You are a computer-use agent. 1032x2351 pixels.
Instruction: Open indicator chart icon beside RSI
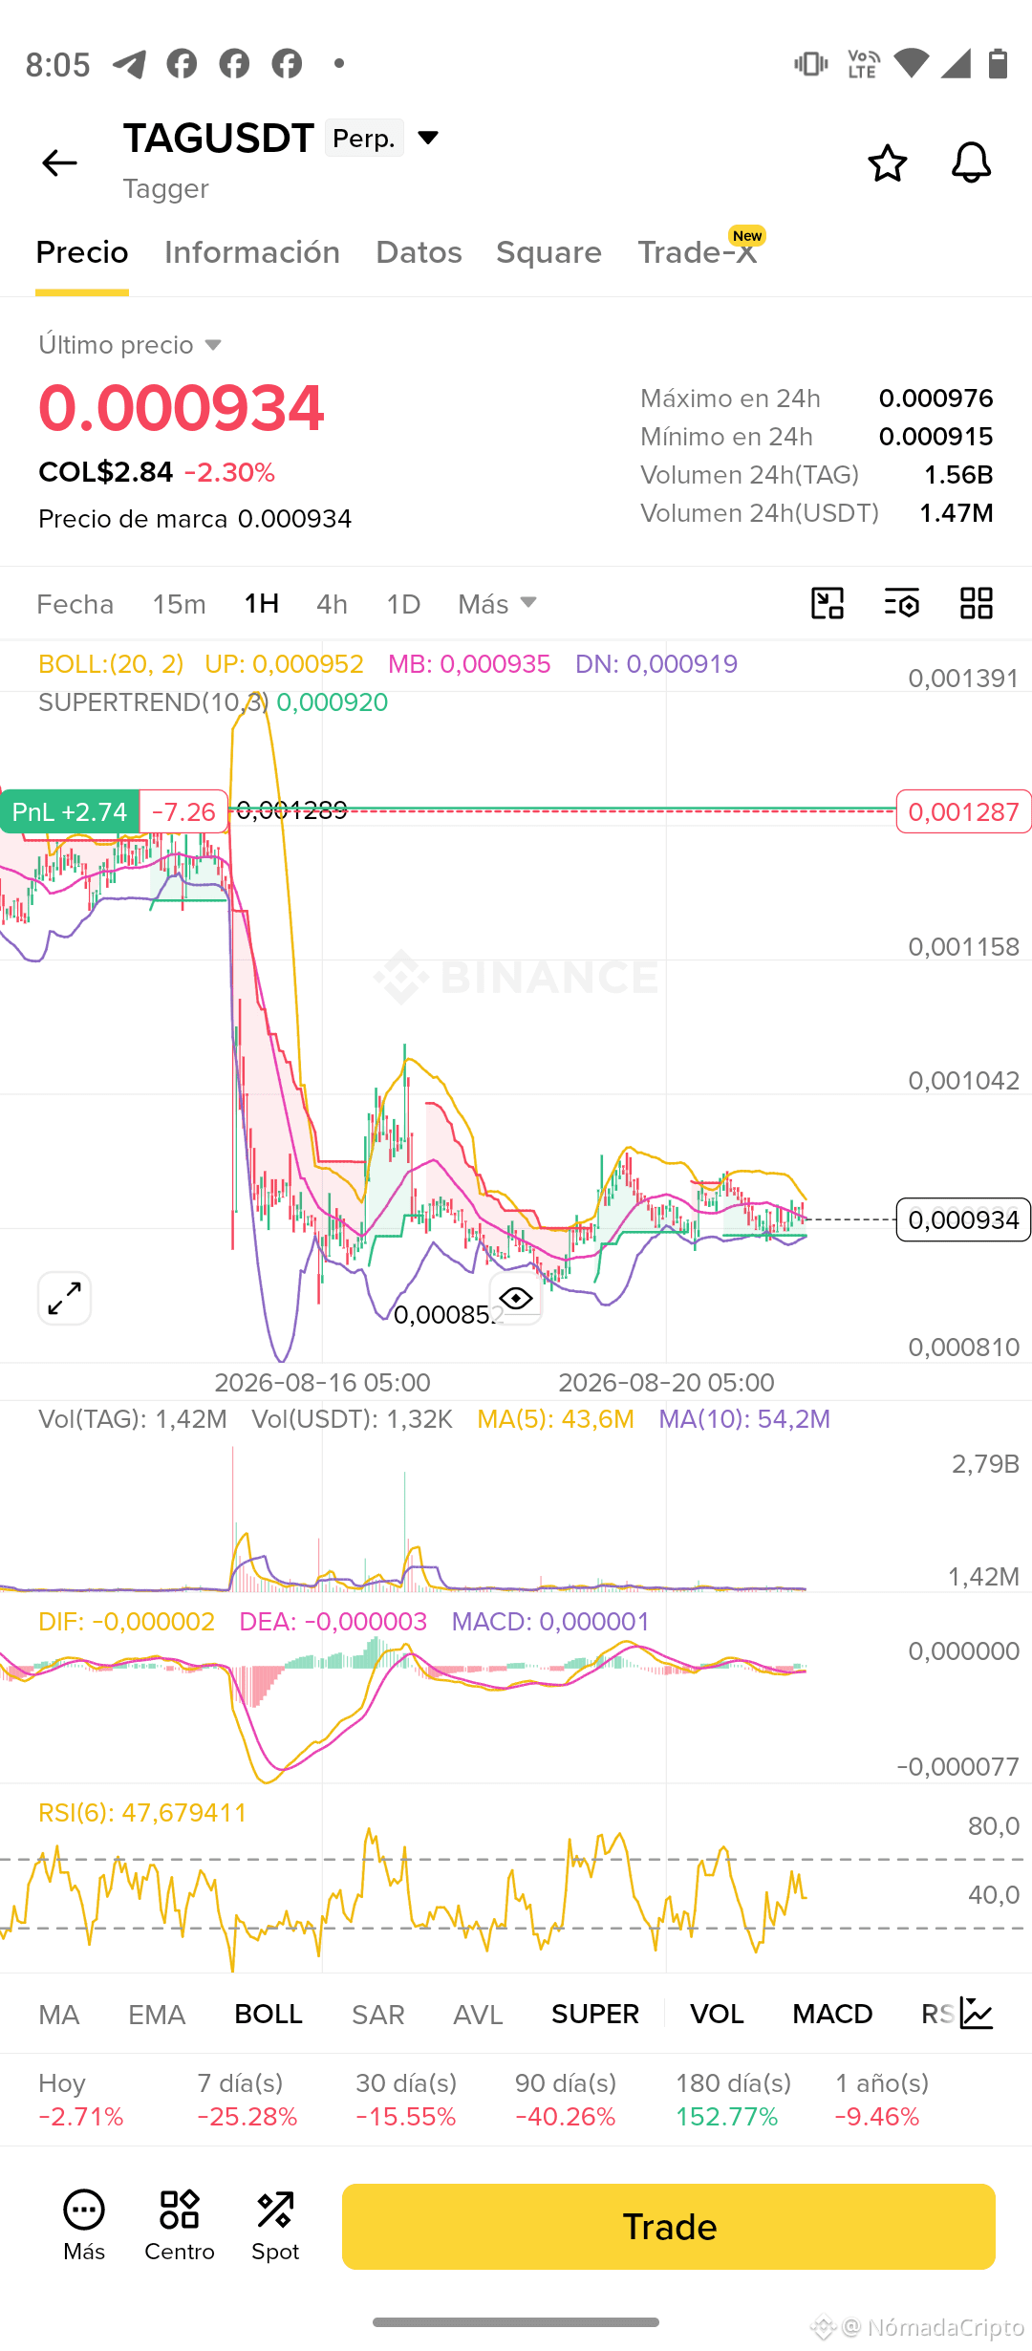pyautogui.click(x=977, y=2014)
